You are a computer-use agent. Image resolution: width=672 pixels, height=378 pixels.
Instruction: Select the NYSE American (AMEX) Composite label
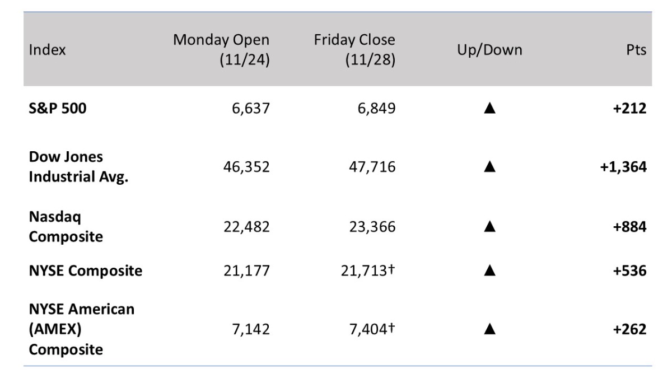tap(82, 329)
